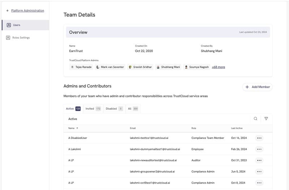Viewport: 289px width, 190px height.
Task: Click Soumya Nagesh's avatar
Action: (186, 67)
